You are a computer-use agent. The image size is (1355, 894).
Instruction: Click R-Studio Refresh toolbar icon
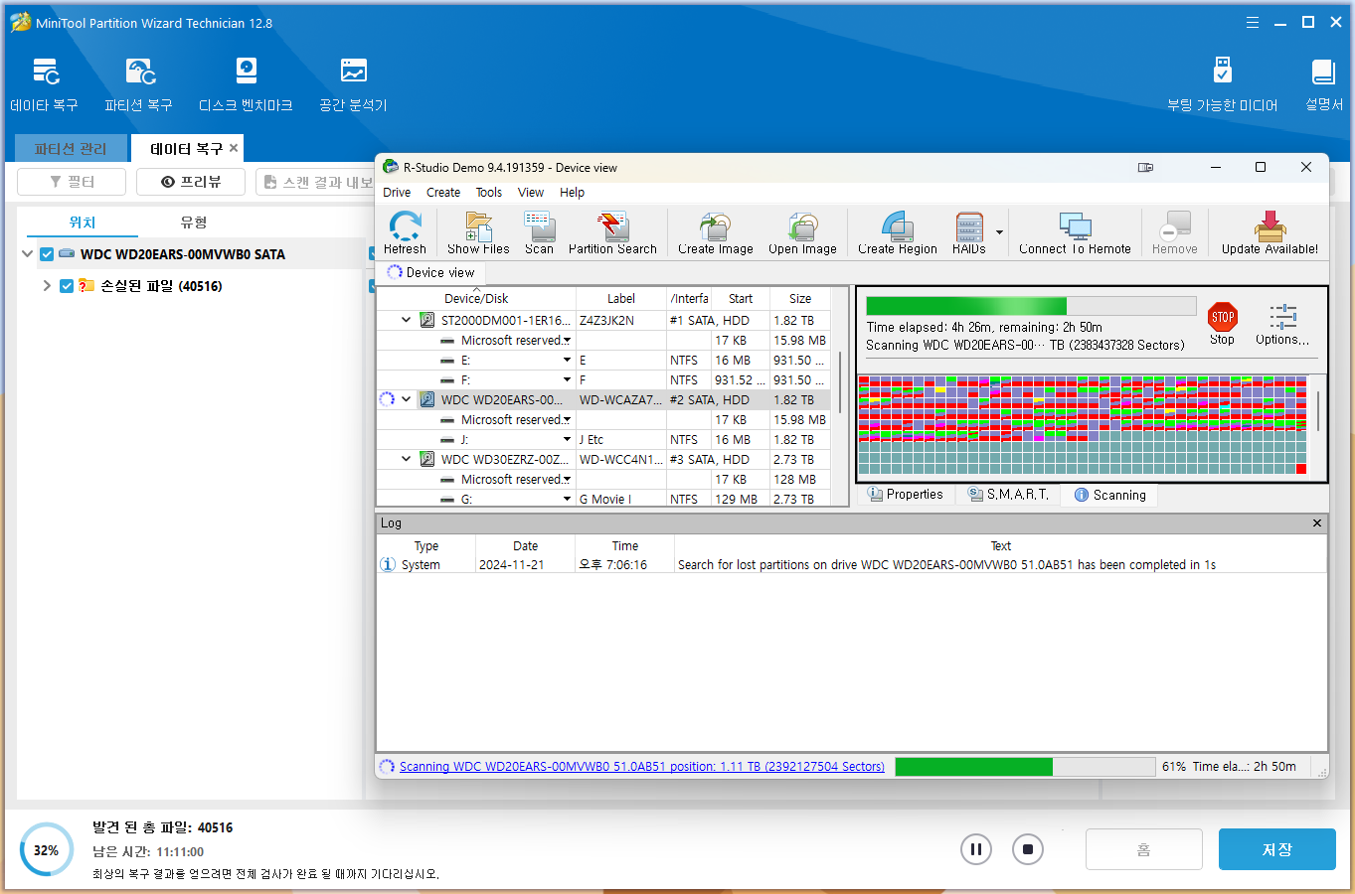(405, 233)
